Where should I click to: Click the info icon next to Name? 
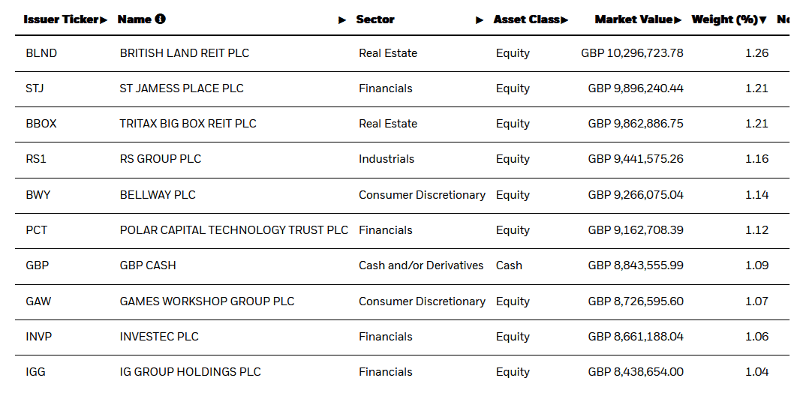pyautogui.click(x=160, y=19)
